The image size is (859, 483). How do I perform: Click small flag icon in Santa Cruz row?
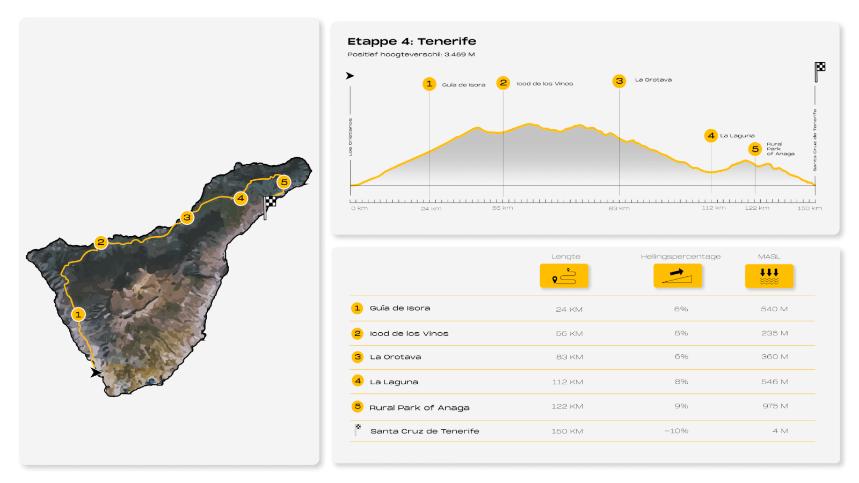[358, 429]
